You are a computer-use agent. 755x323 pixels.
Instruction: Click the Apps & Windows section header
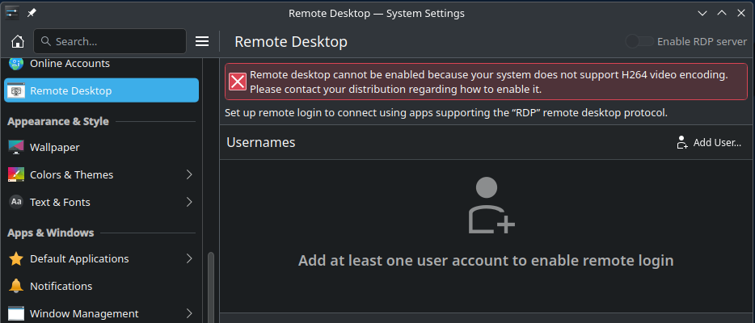tap(51, 233)
